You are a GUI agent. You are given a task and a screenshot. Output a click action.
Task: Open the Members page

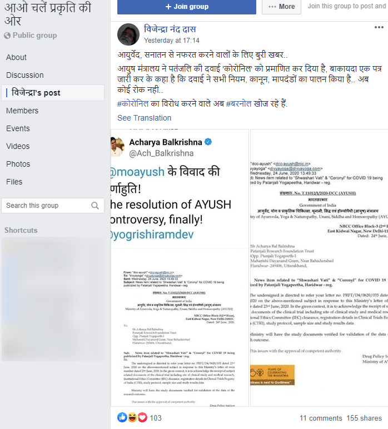click(22, 111)
